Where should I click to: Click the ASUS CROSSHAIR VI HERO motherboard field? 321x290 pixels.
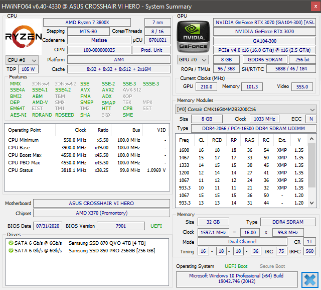101,203
